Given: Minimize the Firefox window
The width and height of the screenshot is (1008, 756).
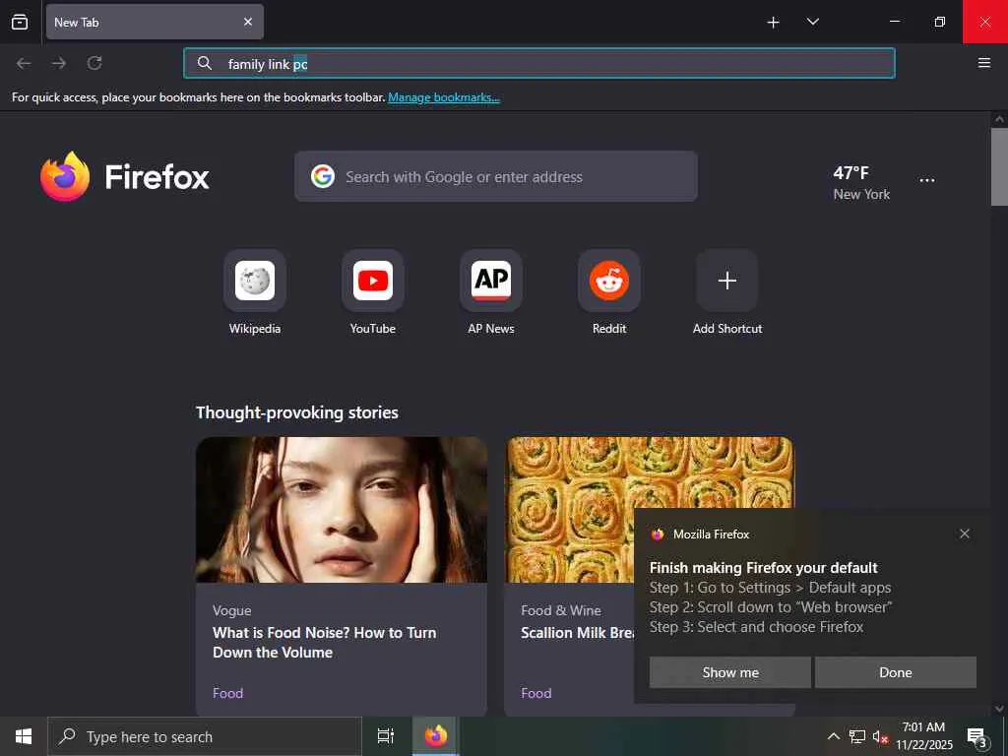Looking at the screenshot, I should [894, 22].
